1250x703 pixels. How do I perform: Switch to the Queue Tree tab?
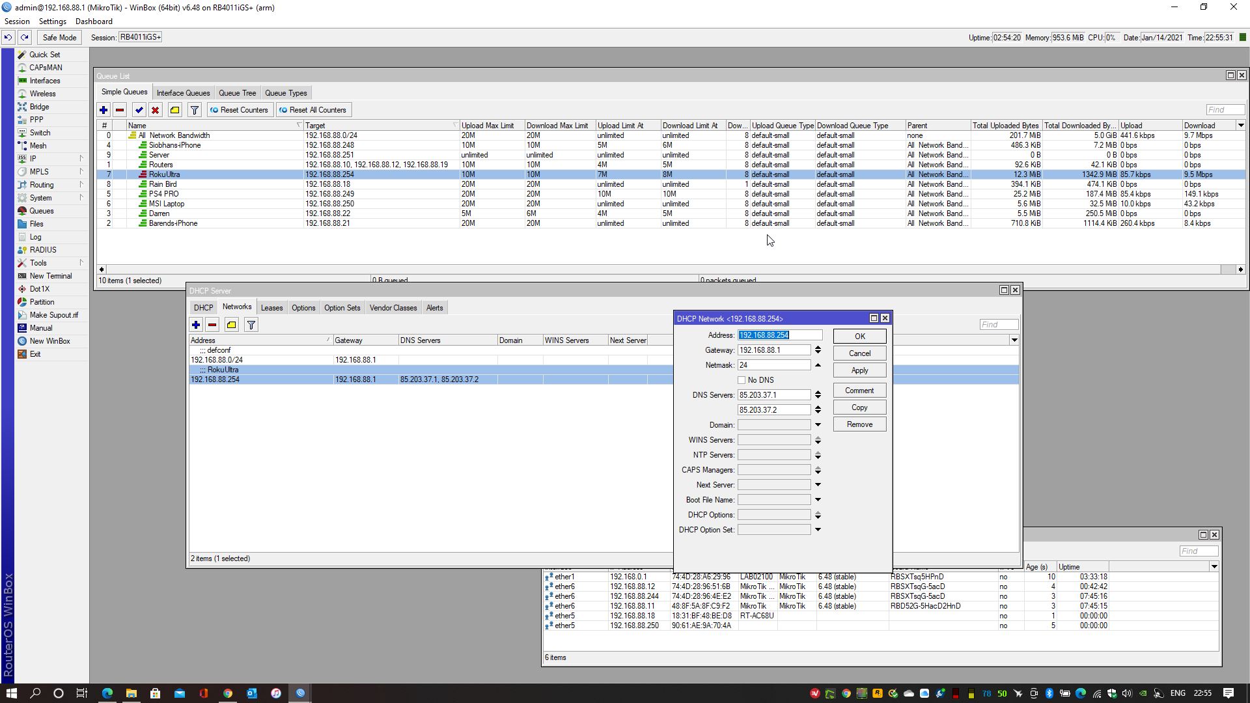click(237, 93)
